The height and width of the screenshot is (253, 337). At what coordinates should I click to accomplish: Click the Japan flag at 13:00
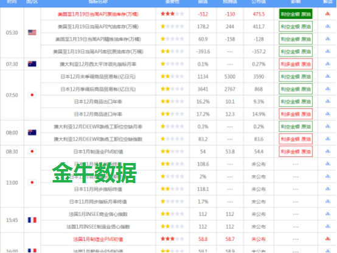(x=32, y=182)
